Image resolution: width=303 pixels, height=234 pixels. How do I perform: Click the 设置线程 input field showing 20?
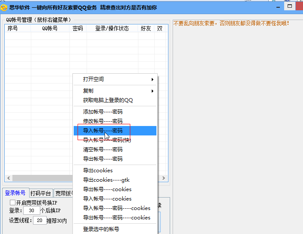[x=39, y=220]
